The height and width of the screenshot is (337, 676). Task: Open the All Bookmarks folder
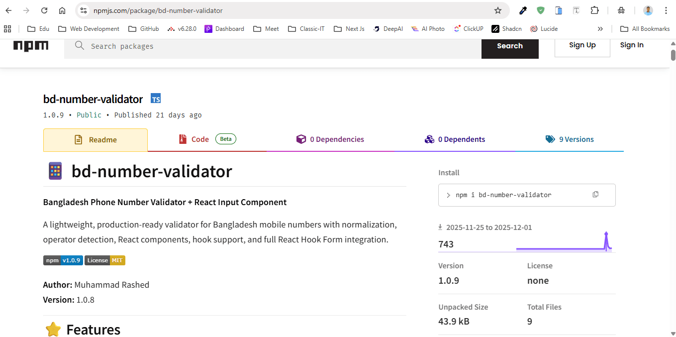click(645, 29)
